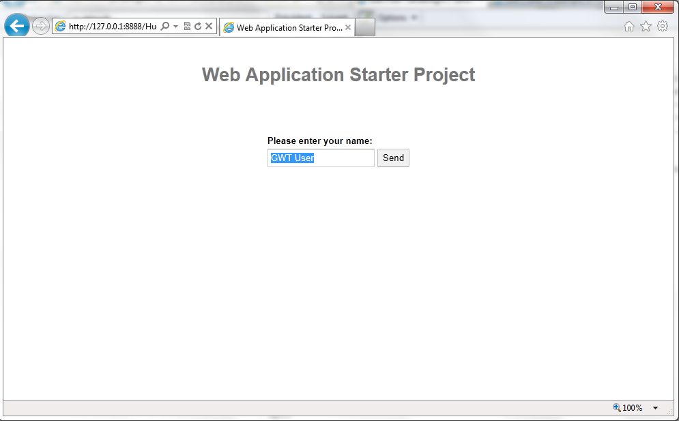Open Favorites with the star icon

pyautogui.click(x=646, y=25)
